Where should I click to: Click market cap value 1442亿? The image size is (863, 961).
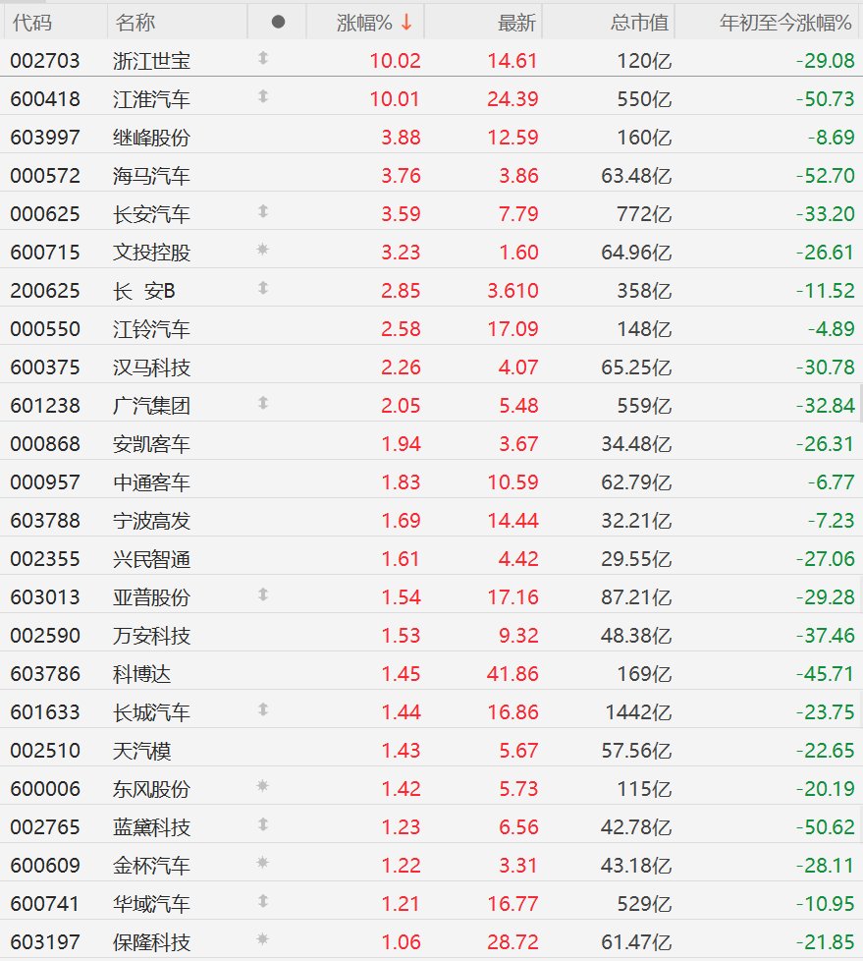click(639, 712)
